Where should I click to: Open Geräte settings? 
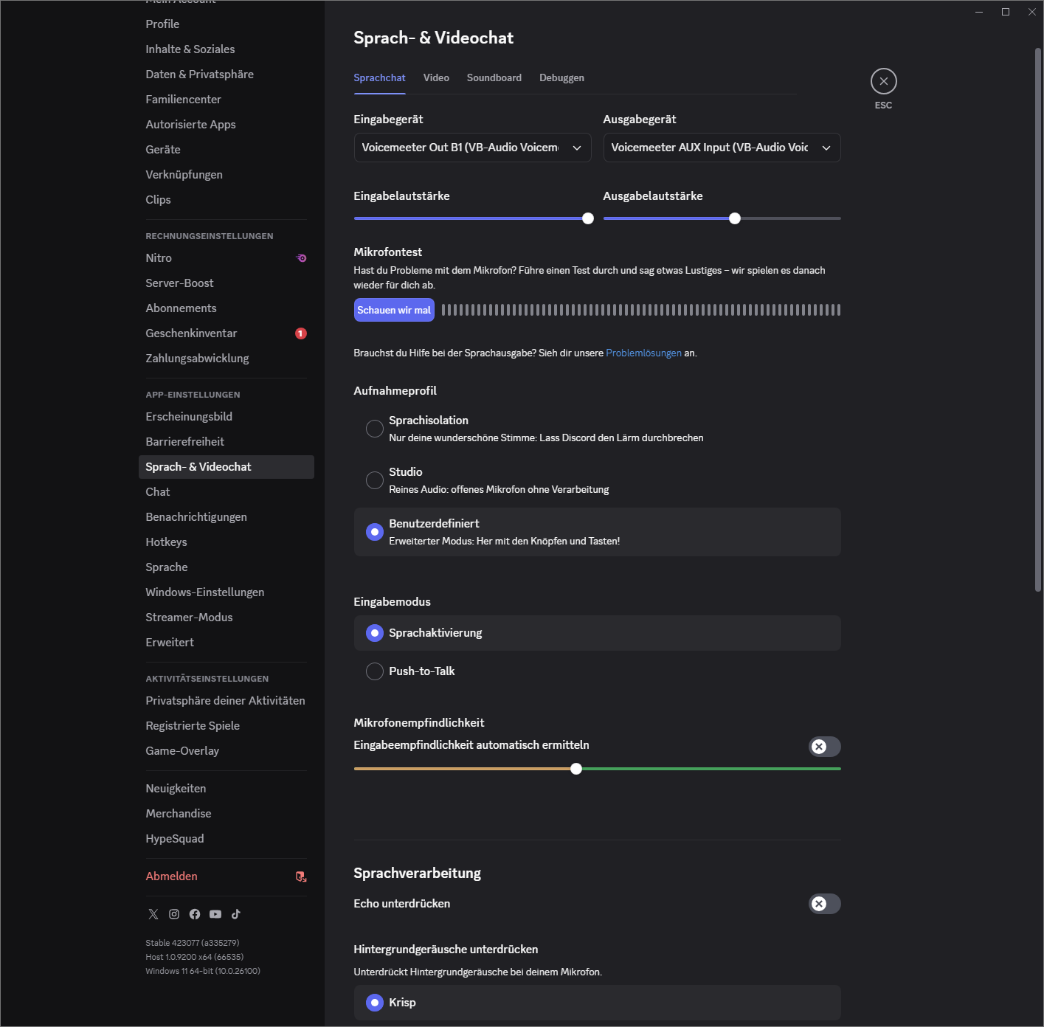226,150
